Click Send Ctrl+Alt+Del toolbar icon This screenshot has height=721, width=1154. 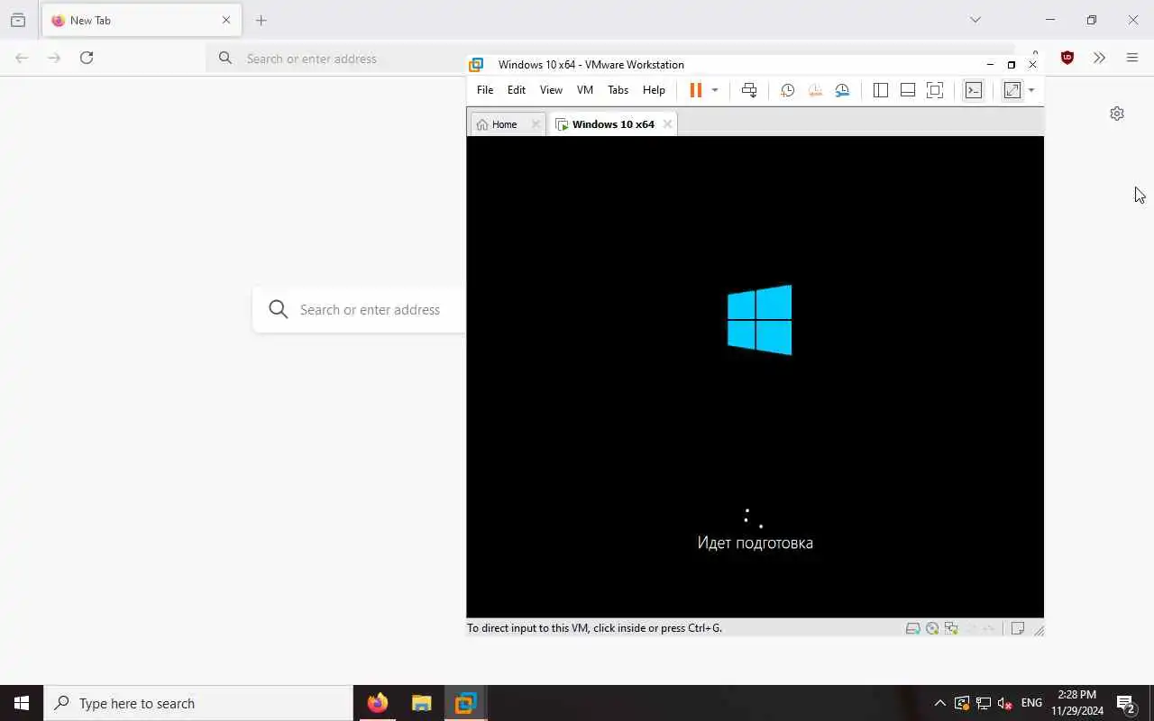749,90
